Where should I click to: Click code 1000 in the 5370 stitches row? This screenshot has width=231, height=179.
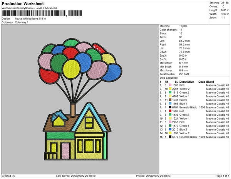202,137
